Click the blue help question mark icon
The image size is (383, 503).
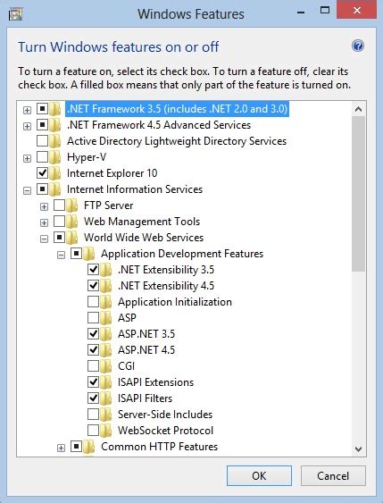coord(358,46)
